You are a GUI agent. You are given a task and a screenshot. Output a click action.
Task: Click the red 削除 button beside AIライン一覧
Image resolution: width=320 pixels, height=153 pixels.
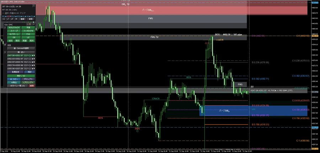click(32, 86)
